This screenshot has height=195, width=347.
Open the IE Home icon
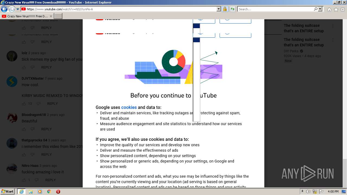(329, 9)
